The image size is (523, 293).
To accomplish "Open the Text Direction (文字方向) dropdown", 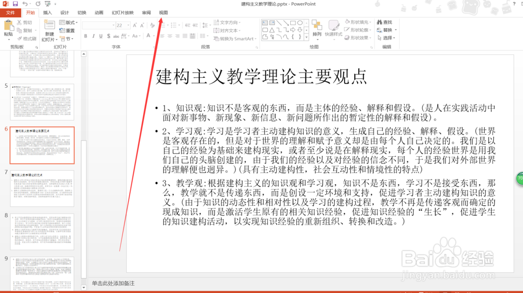I will pyautogui.click(x=227, y=22).
